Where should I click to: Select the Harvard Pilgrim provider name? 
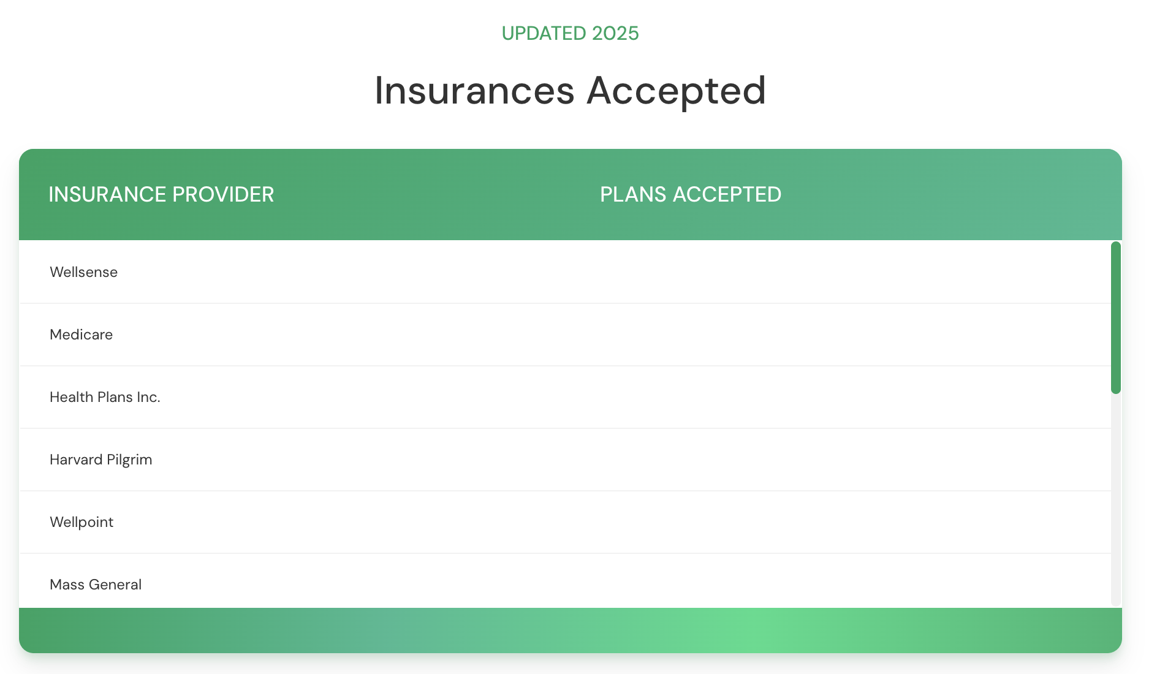pyautogui.click(x=101, y=460)
